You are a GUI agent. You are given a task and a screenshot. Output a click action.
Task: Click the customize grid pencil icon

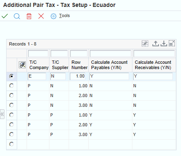[x=145, y=43]
